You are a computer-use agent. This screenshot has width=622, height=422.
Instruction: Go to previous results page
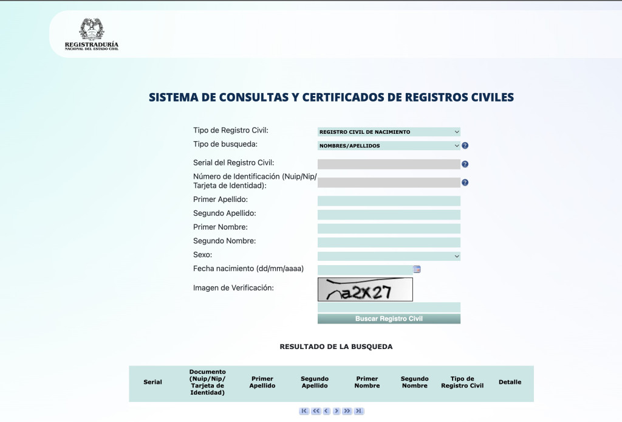tap(326, 411)
